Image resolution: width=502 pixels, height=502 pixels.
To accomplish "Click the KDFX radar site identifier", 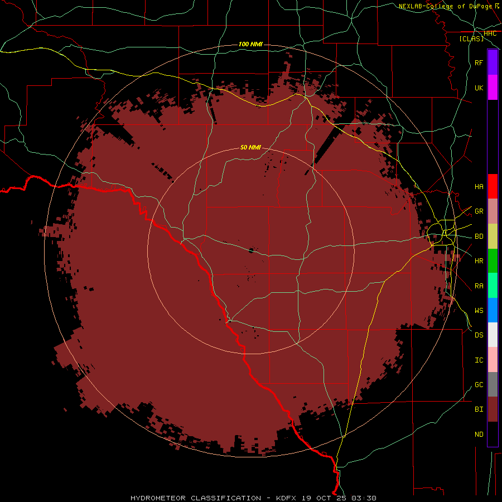I will 286,498.
